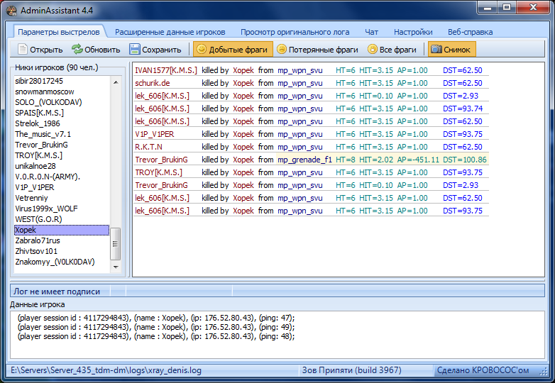
Task: Select the highlighted Xopek player entry
Action: click(62, 230)
